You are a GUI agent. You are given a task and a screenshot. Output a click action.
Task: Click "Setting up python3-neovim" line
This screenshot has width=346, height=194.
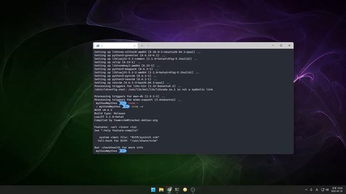coord(125,79)
